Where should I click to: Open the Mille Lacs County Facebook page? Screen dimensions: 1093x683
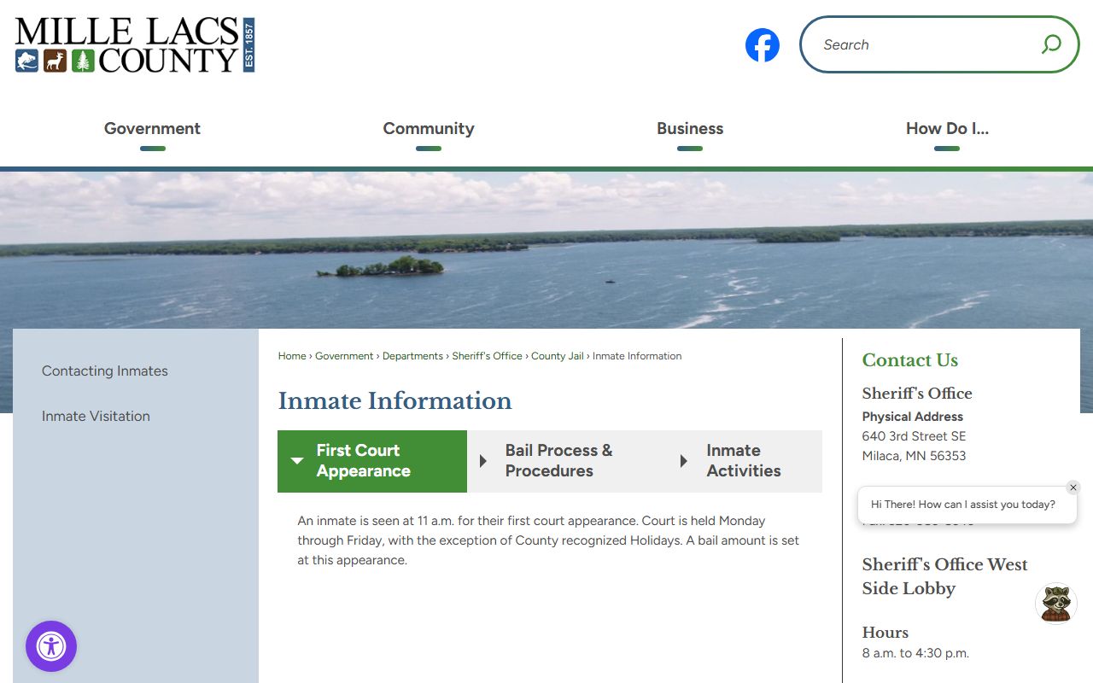point(762,45)
